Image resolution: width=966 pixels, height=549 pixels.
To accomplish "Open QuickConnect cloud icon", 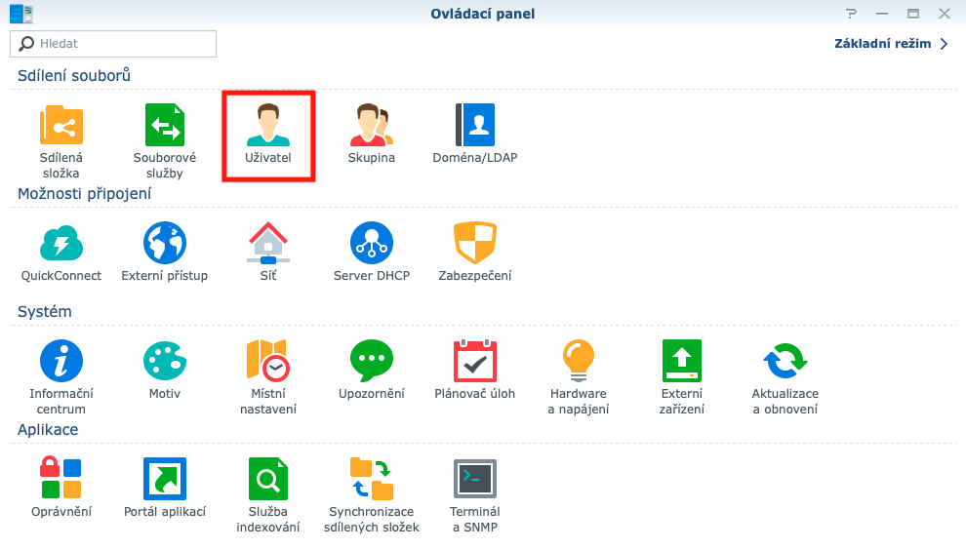I will [61, 243].
